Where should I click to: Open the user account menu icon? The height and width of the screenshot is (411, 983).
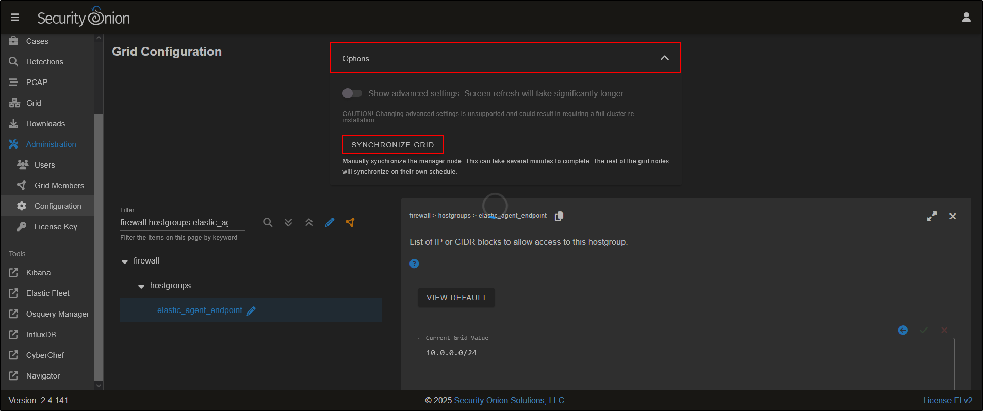(966, 18)
